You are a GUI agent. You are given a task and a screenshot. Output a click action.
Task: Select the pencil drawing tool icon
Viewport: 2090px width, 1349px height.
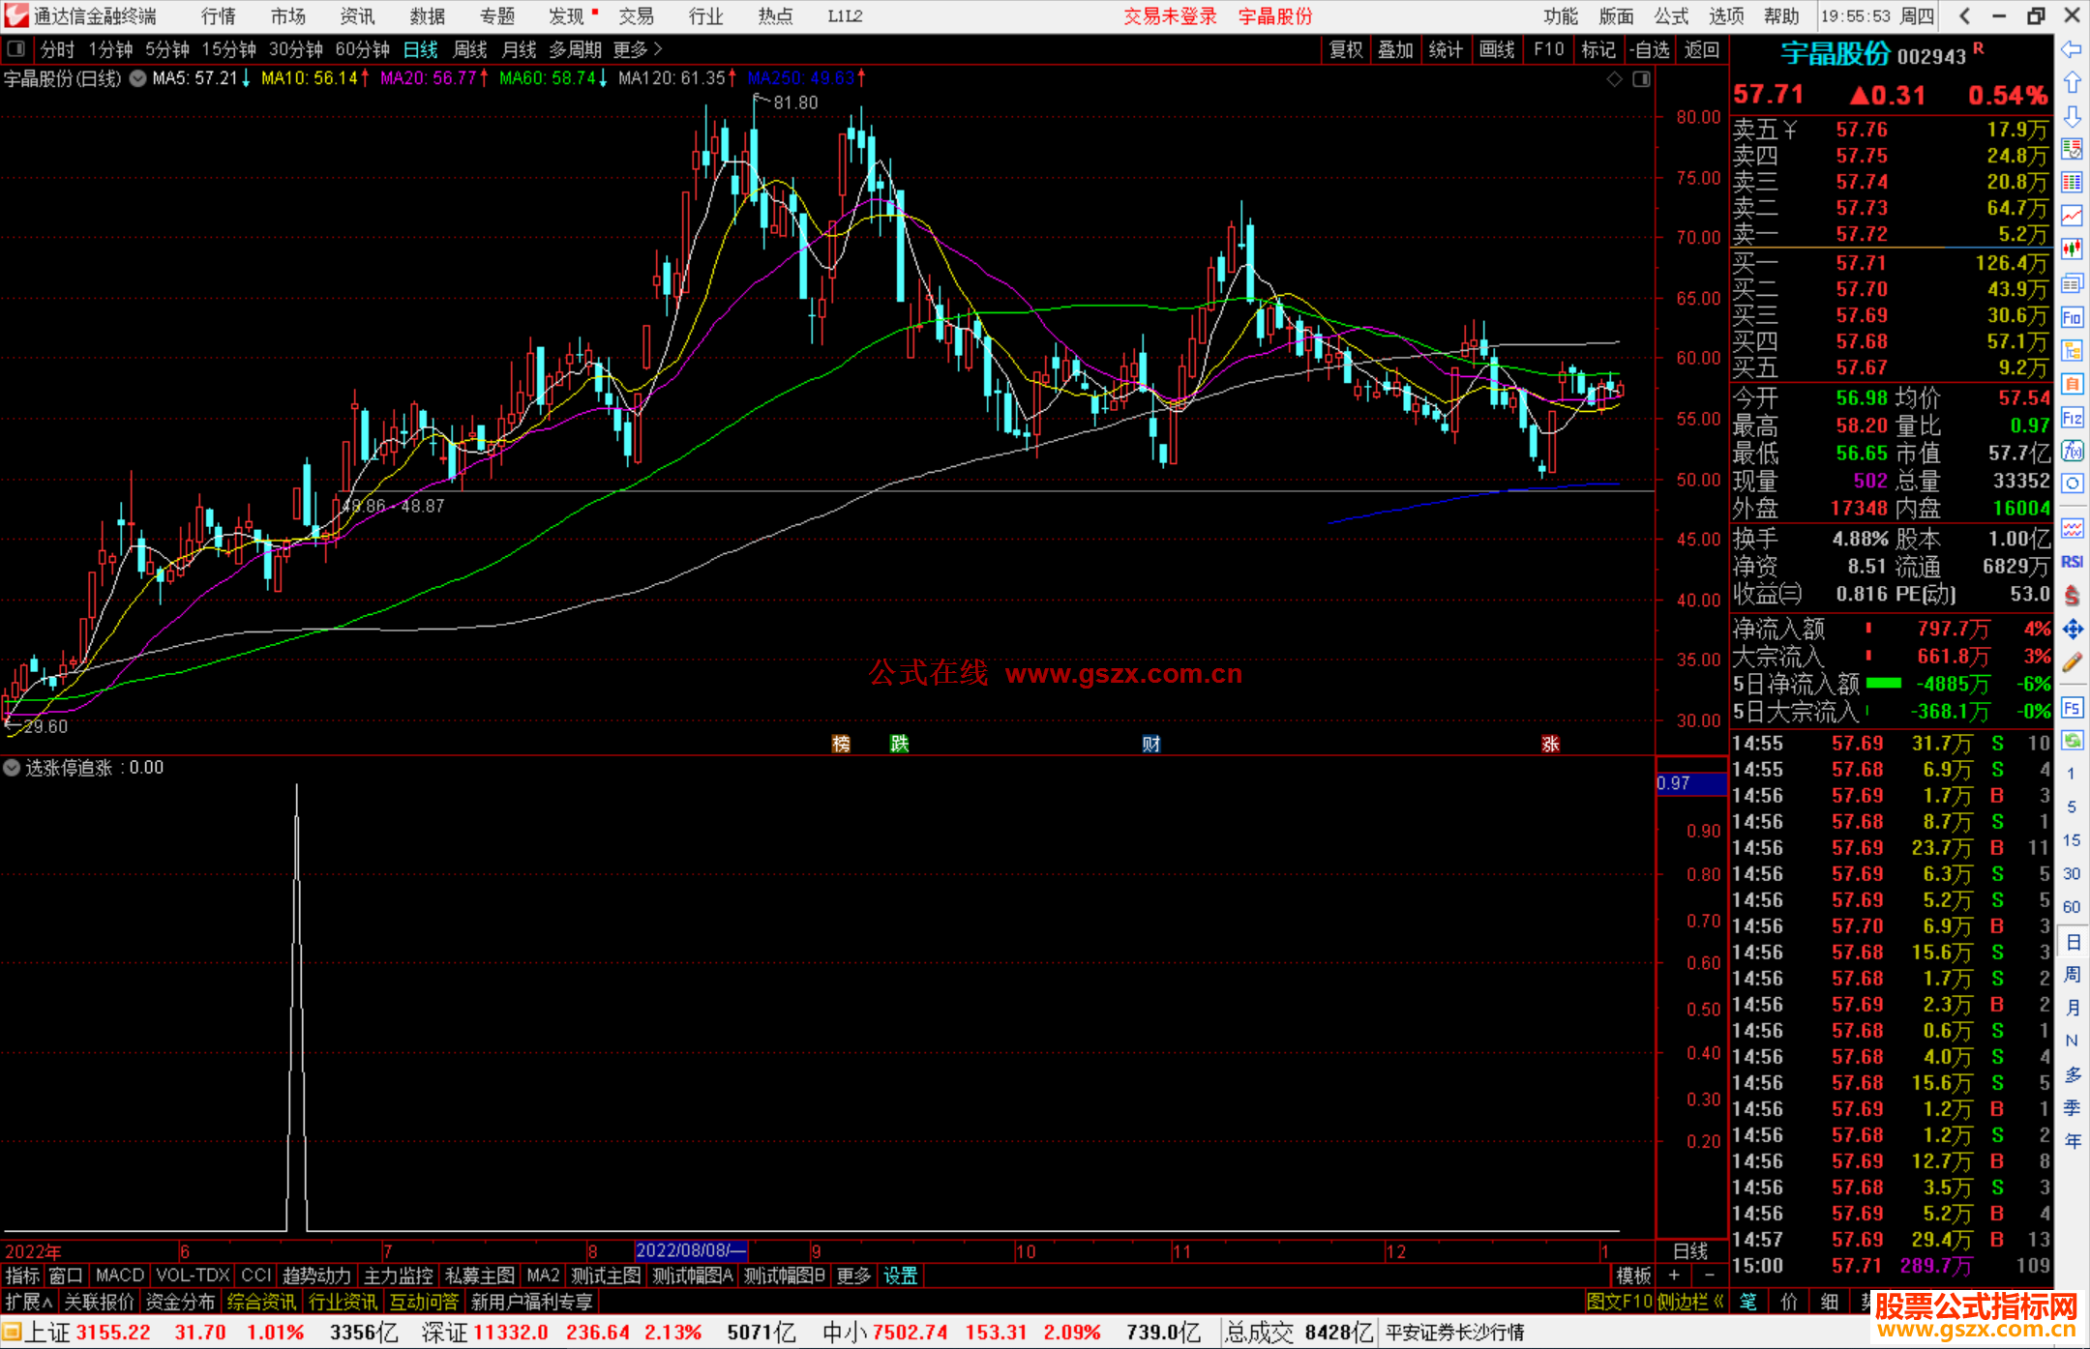(x=2072, y=663)
